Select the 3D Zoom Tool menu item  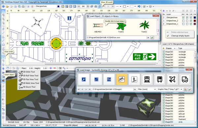(29, 87)
